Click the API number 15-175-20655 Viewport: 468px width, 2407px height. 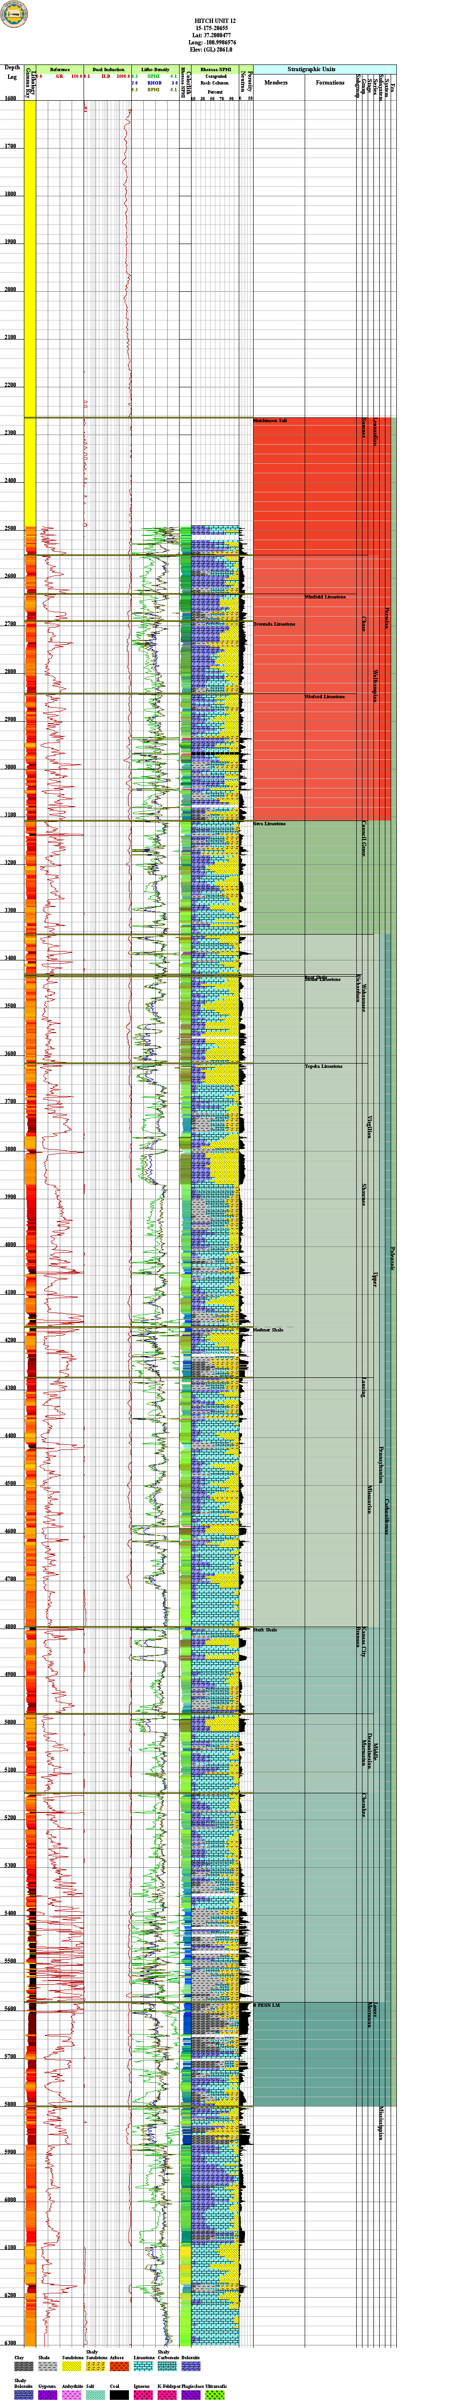216,28
